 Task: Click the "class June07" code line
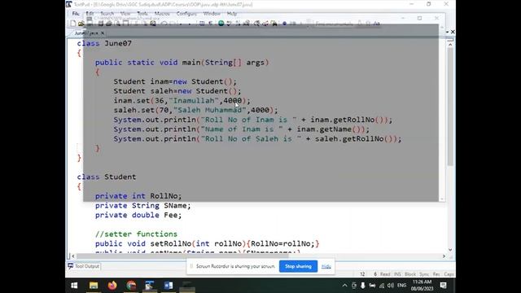(104, 43)
